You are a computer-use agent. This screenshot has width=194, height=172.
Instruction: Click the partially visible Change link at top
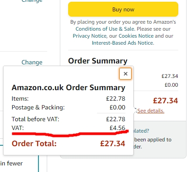click(32, 1)
